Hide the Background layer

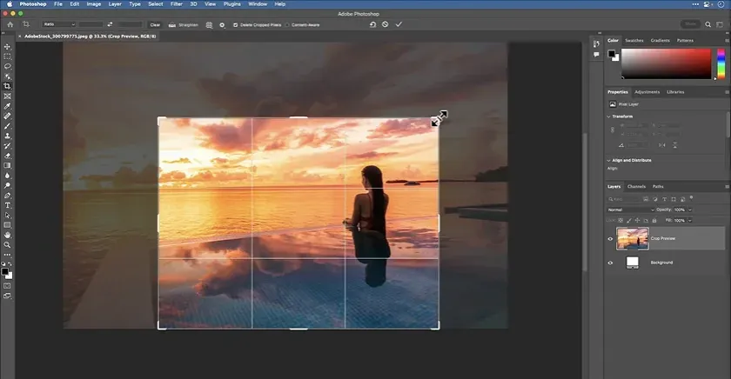coord(610,262)
